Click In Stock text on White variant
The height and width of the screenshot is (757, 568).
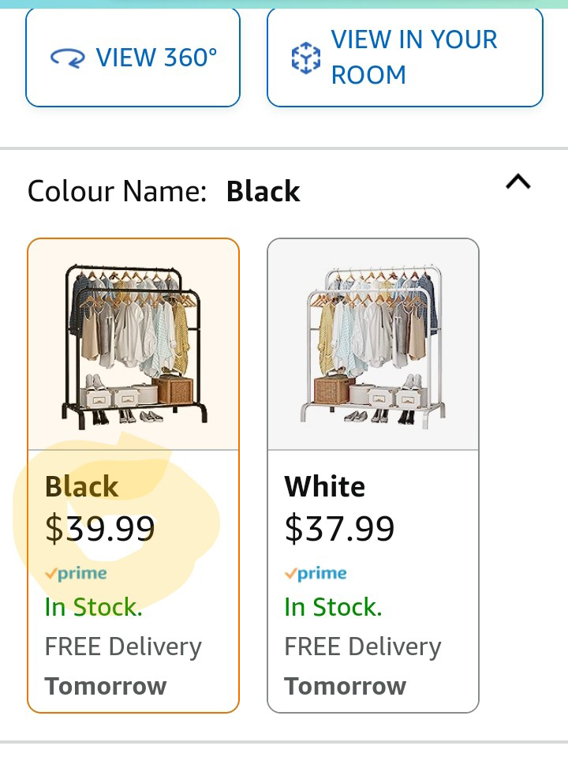(x=332, y=607)
